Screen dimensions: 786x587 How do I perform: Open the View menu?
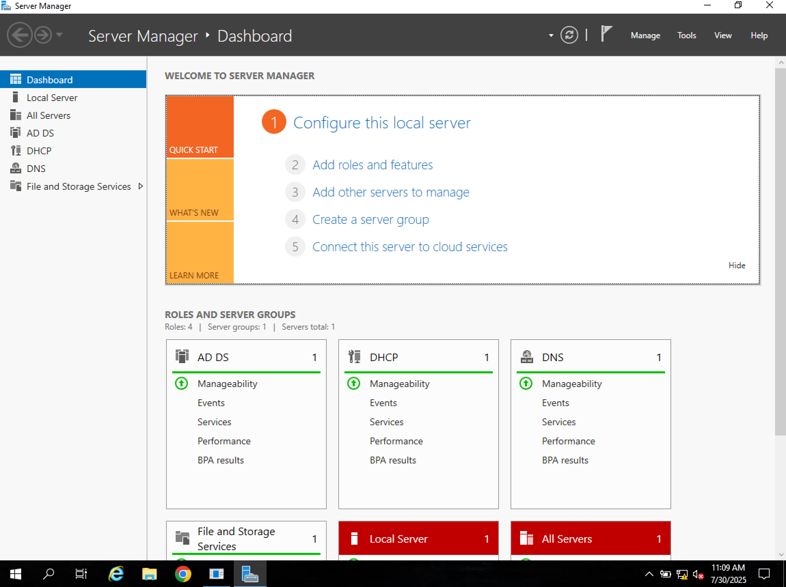[x=723, y=35]
